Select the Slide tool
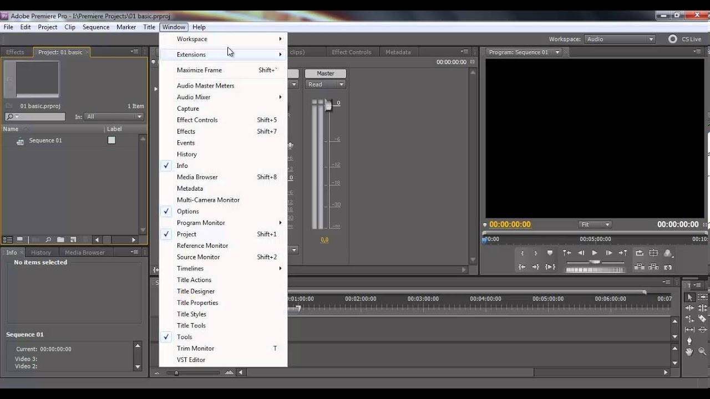 coord(702,330)
